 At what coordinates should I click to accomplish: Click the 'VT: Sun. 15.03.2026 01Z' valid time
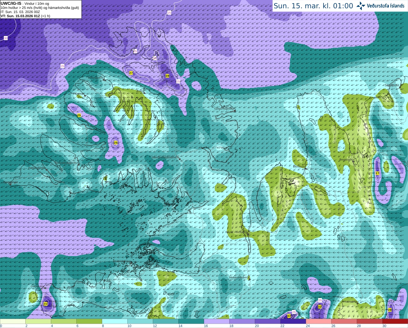(21, 16)
